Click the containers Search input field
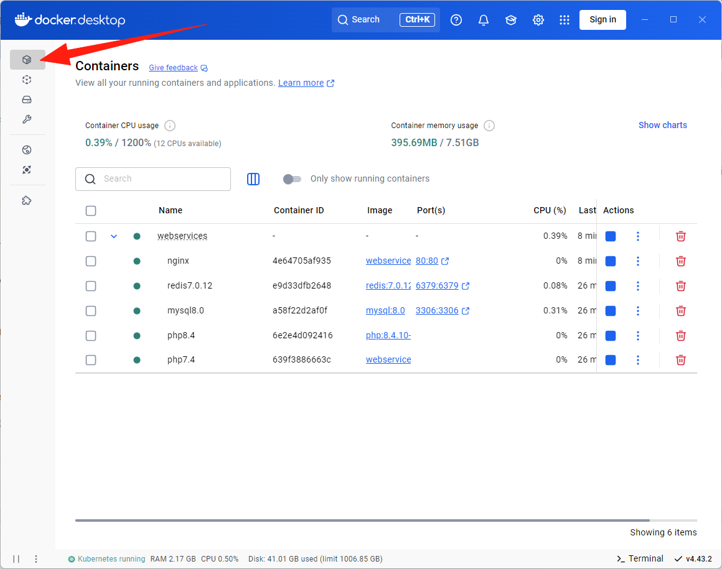 pyautogui.click(x=153, y=179)
